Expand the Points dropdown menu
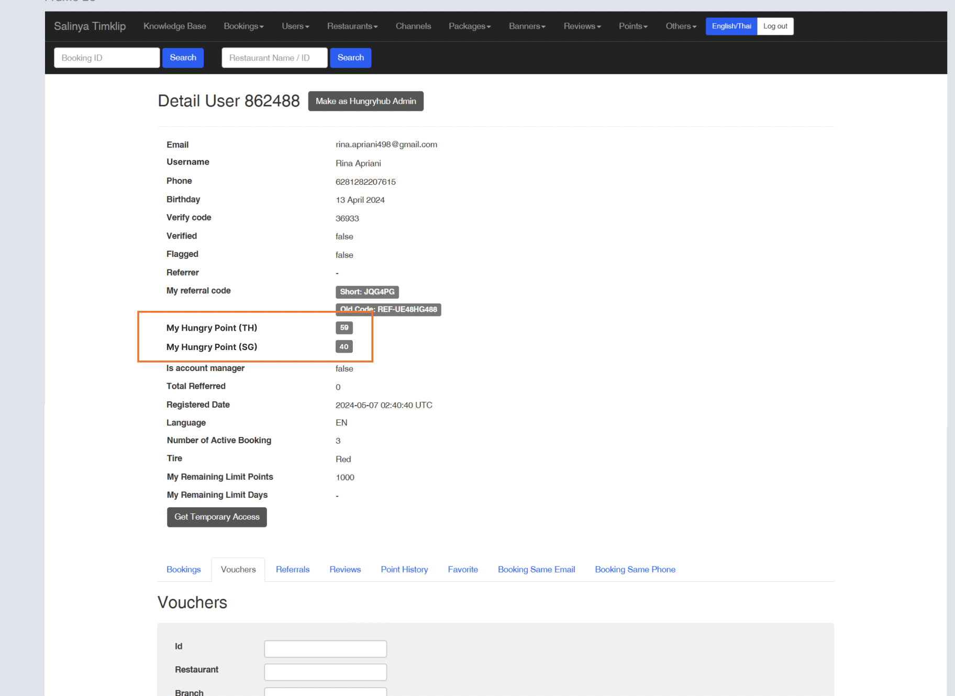The image size is (955, 696). [632, 26]
